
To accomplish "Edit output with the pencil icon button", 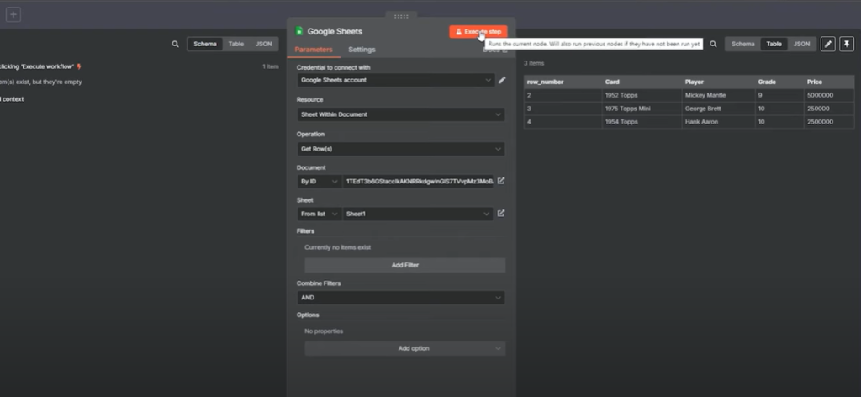I will pos(828,44).
